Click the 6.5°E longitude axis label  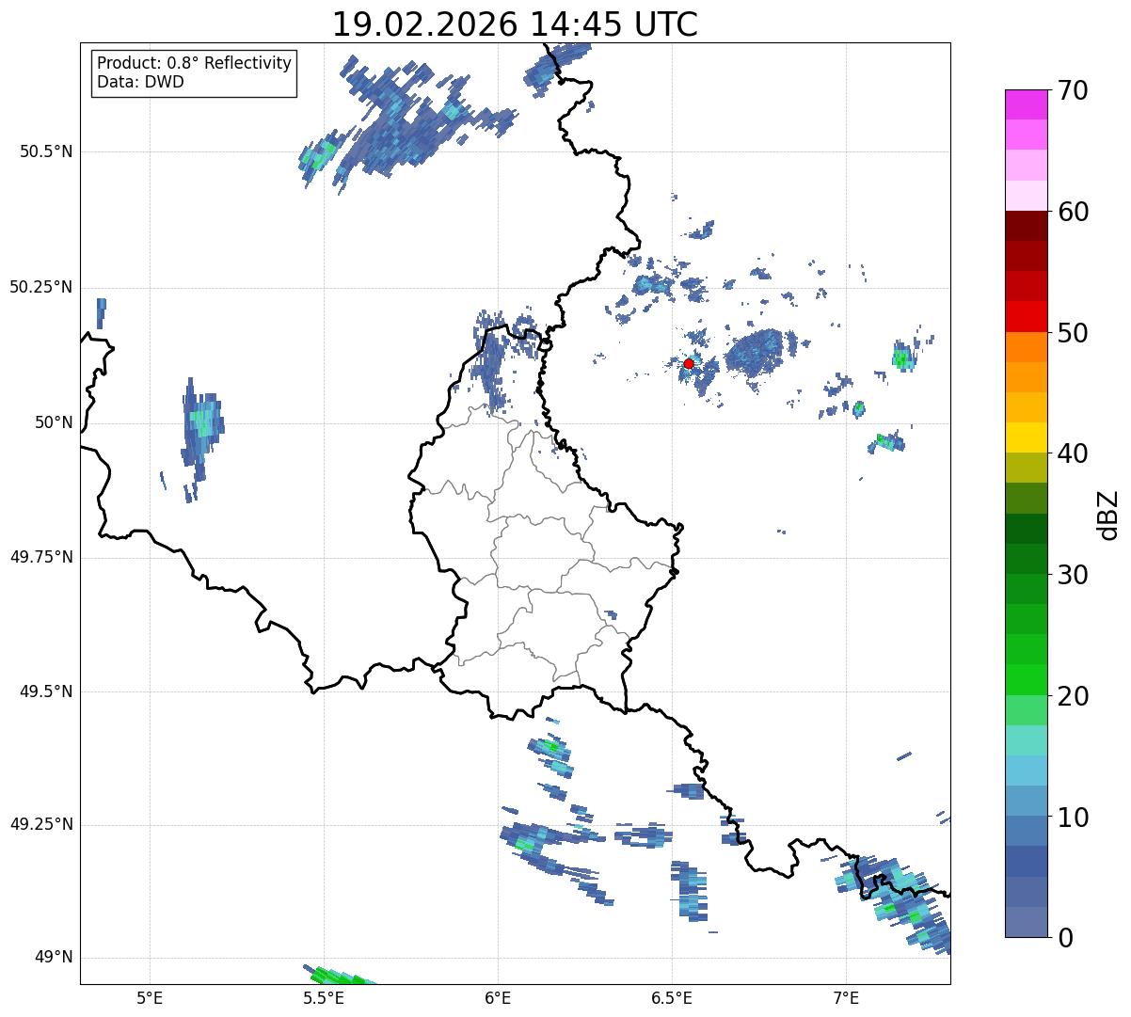(672, 996)
